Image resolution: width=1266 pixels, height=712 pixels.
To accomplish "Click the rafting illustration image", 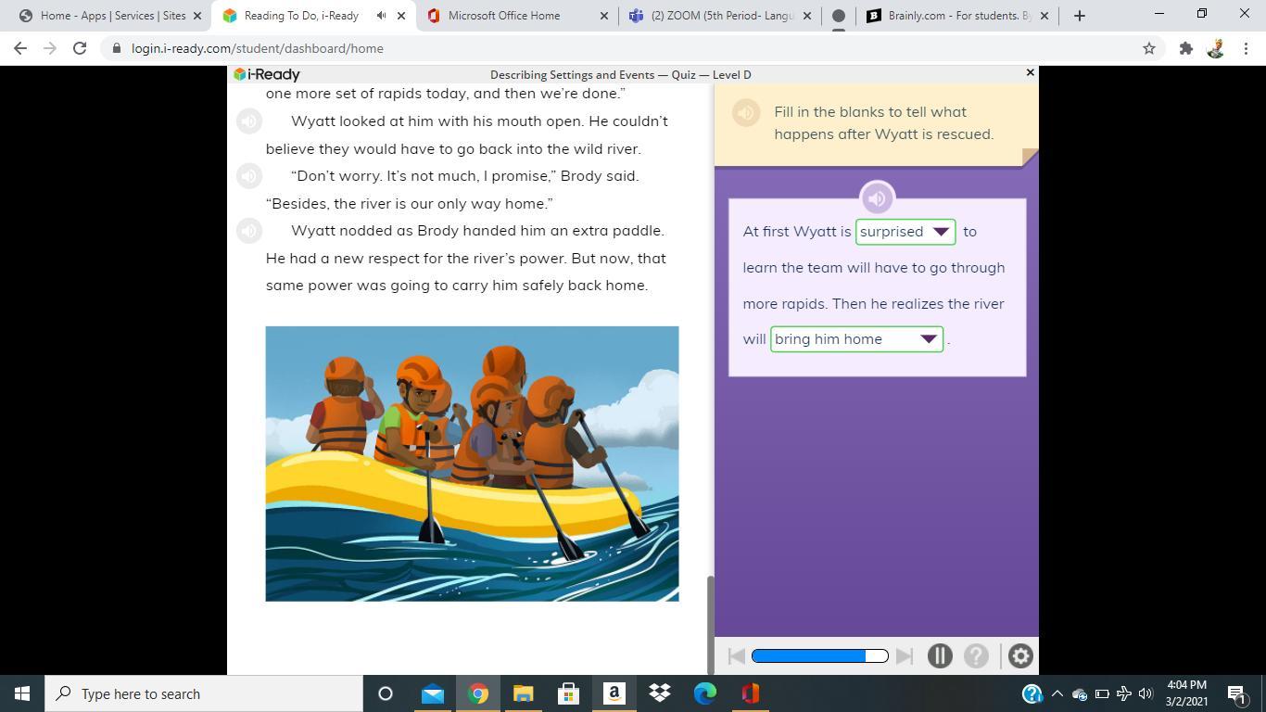I will (472, 464).
